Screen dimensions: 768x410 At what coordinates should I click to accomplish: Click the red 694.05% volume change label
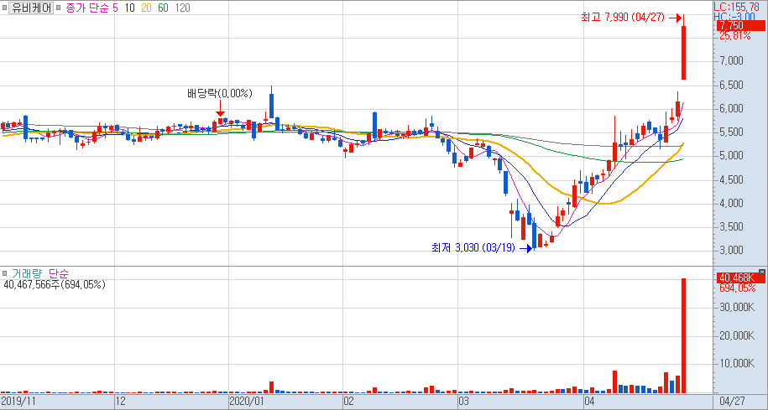tap(737, 288)
